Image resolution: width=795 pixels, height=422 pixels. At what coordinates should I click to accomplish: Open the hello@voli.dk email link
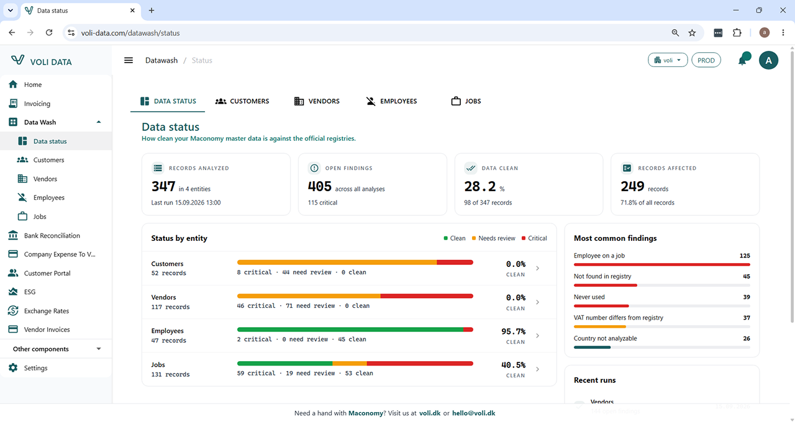[x=474, y=413]
